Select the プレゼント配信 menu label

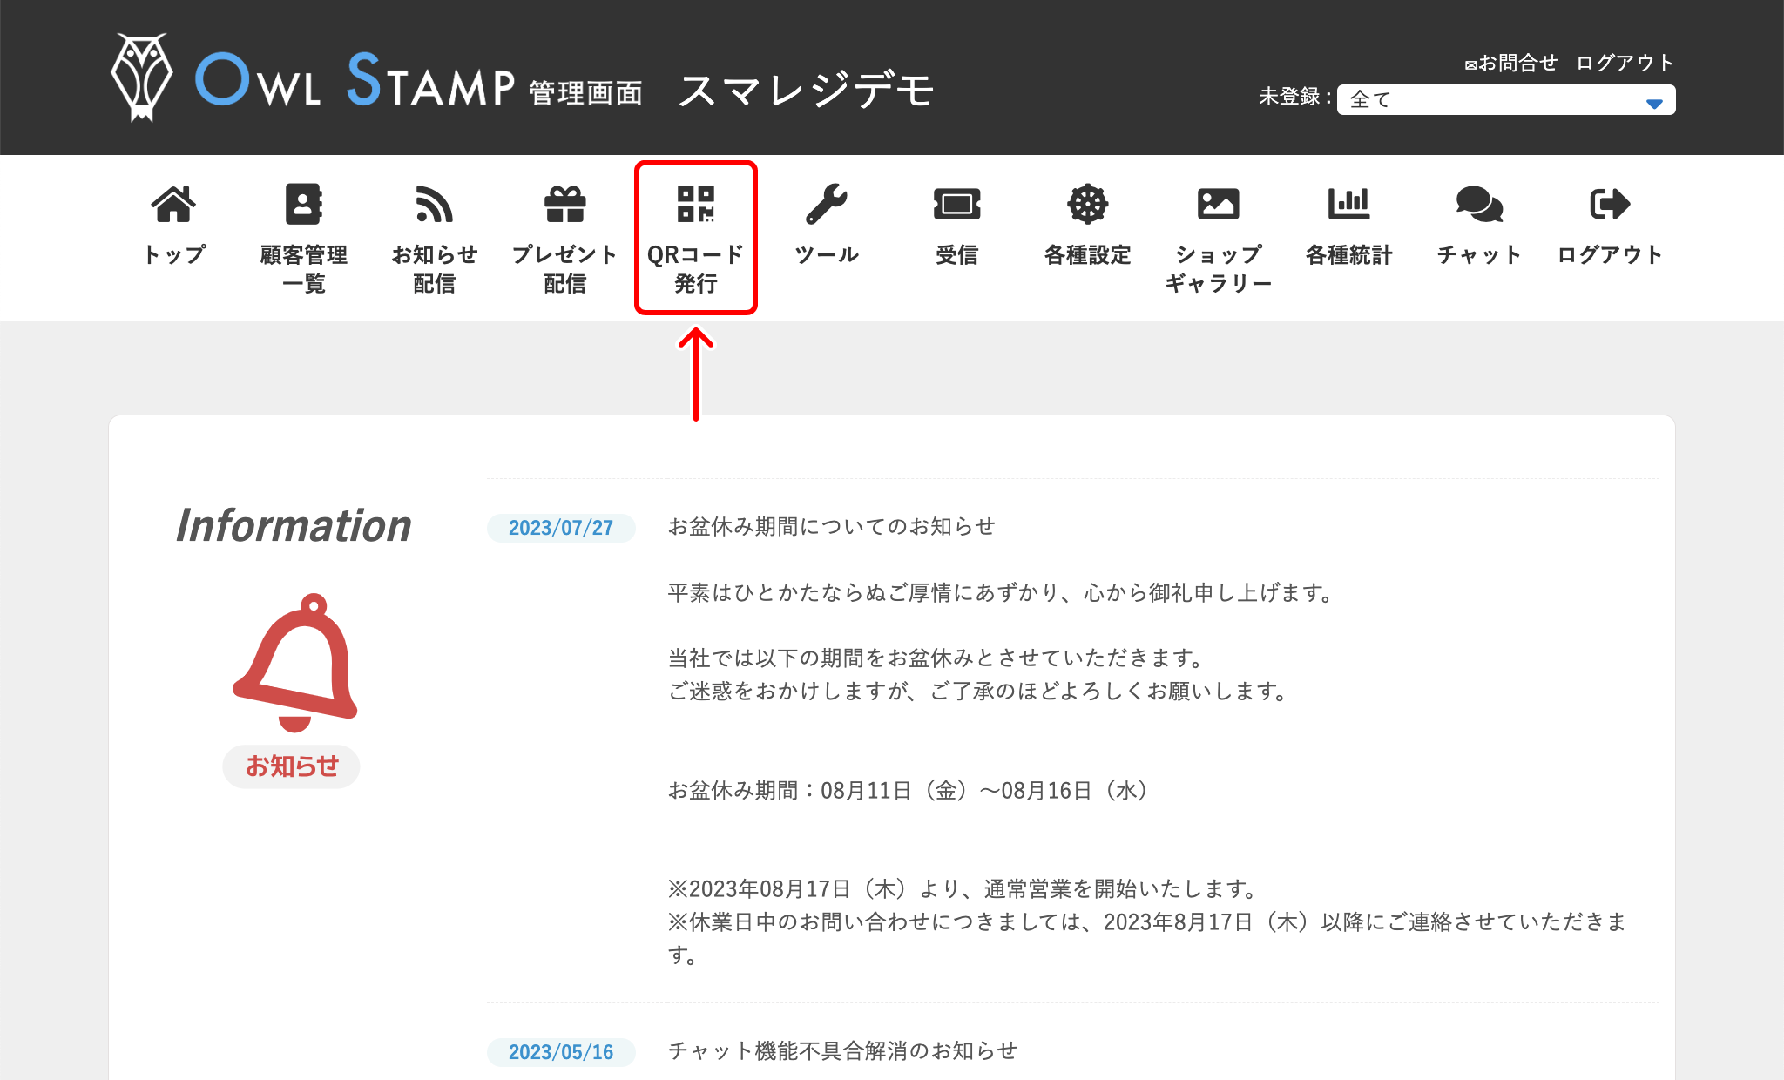click(565, 268)
